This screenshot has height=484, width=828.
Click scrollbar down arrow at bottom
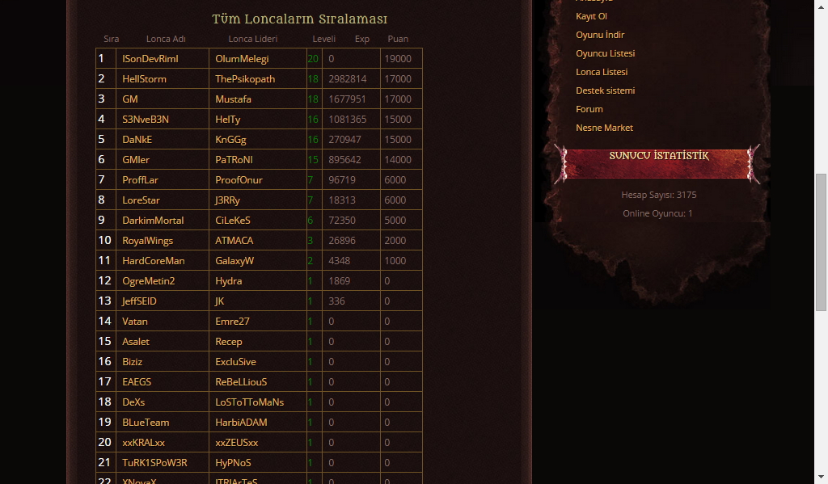pos(822,478)
